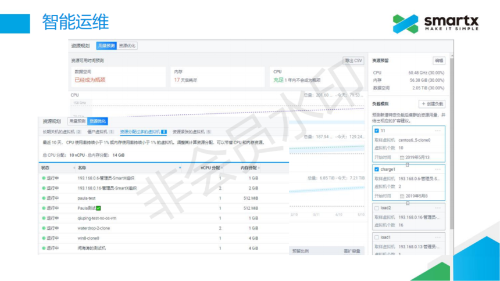
Task: Click status dot of paula-test row
Action: pyautogui.click(x=44, y=198)
